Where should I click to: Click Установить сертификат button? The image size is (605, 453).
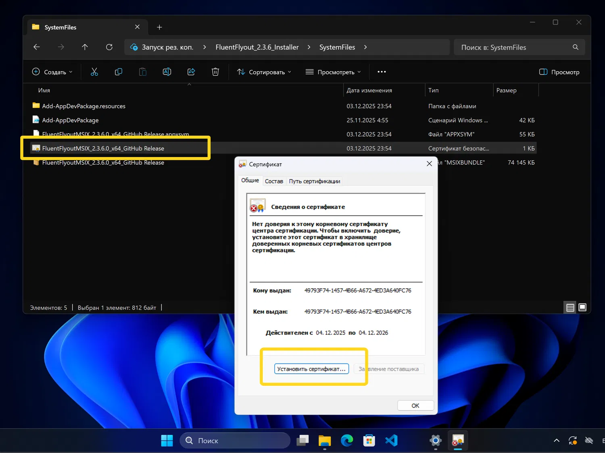311,369
